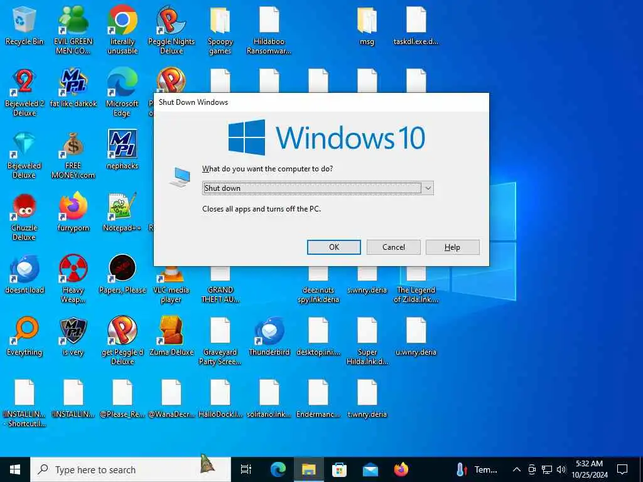This screenshot has width=643, height=482.
Task: Select the msg folder icon
Action: pos(367,25)
